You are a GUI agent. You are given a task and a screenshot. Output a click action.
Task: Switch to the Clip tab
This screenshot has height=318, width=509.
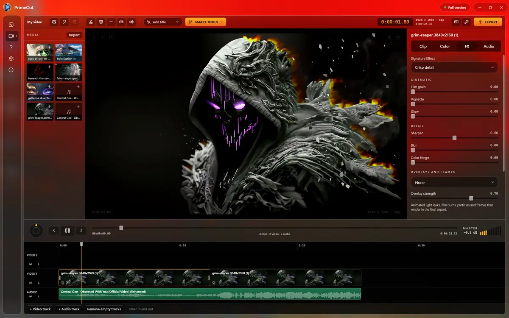coord(423,46)
